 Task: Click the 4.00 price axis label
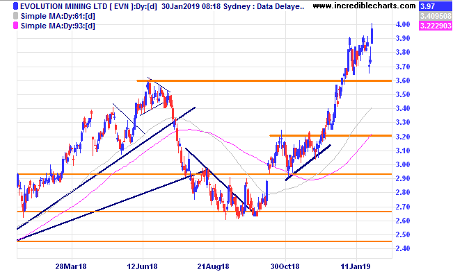[403, 24]
